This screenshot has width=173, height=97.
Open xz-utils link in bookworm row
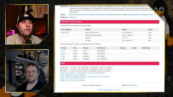pyautogui.click(x=63, y=56)
